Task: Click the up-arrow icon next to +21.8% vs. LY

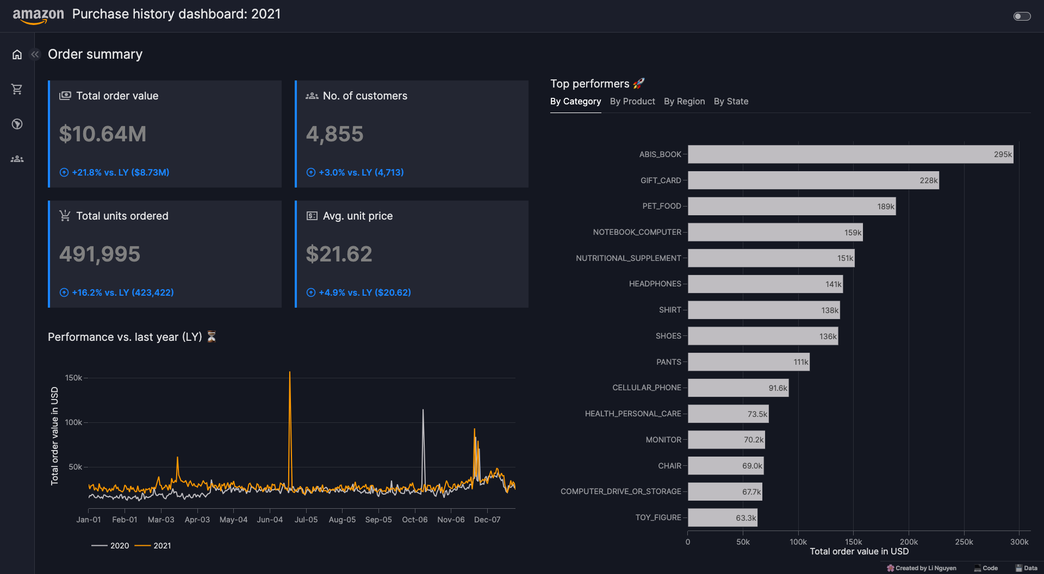Action: 64,172
